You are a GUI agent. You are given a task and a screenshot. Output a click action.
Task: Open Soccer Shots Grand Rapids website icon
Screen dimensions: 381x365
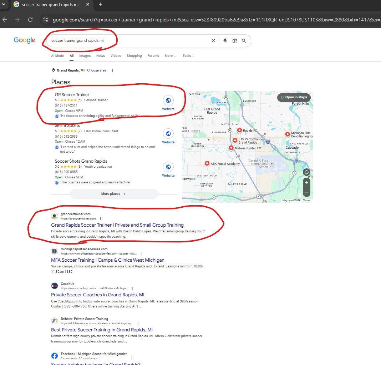coord(168,167)
